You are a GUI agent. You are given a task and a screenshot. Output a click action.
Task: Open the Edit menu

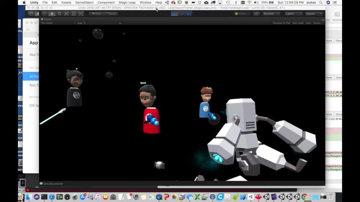pyautogui.click(x=54, y=2)
